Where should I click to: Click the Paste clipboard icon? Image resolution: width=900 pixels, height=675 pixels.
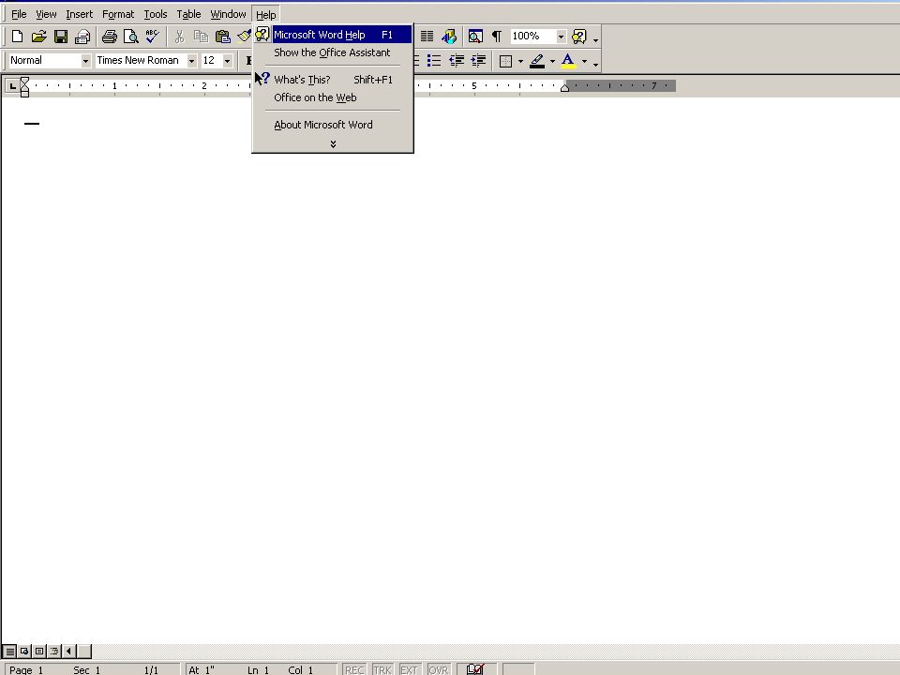tap(223, 37)
